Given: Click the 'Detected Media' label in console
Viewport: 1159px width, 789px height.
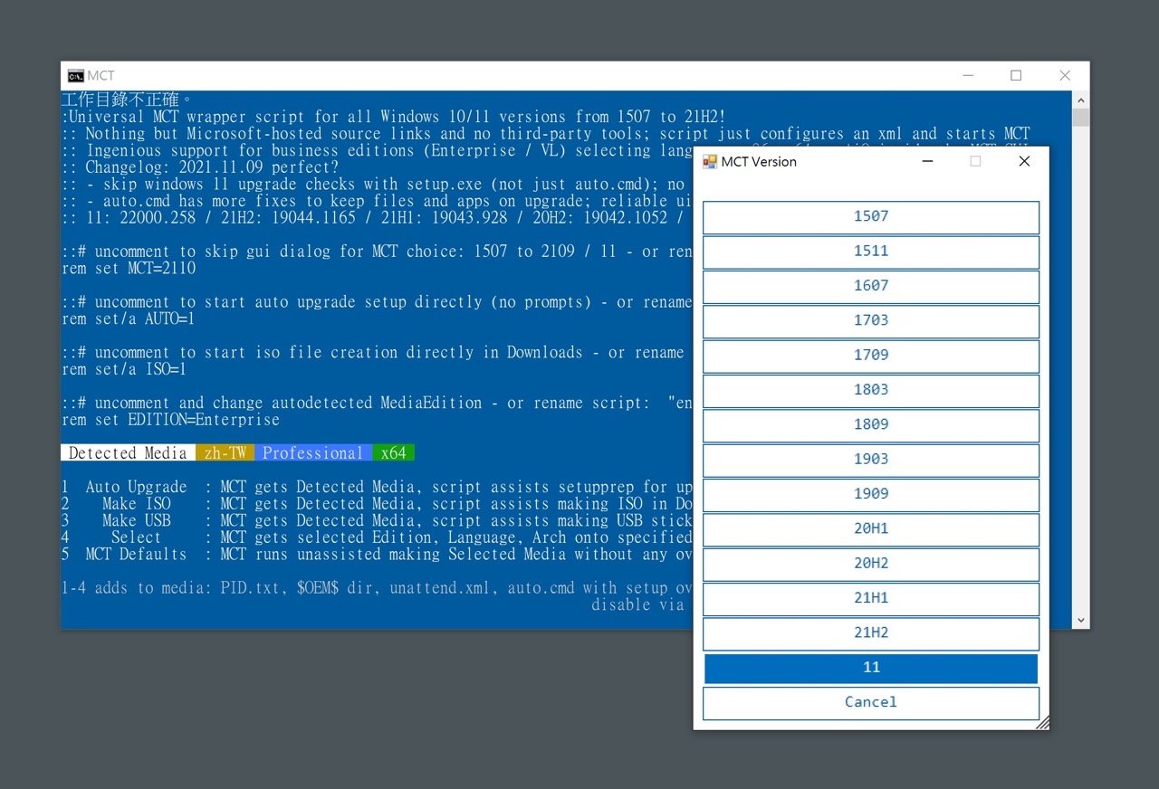Looking at the screenshot, I should coord(128,453).
